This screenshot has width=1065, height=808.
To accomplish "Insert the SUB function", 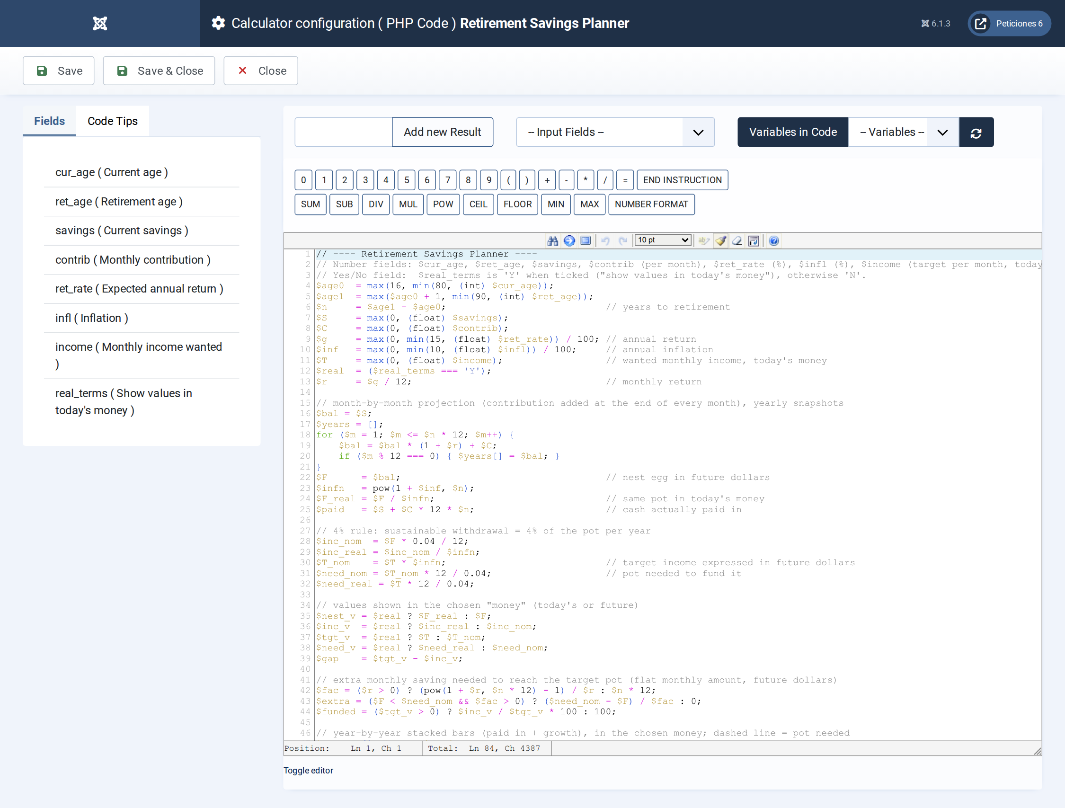I will pyautogui.click(x=344, y=204).
